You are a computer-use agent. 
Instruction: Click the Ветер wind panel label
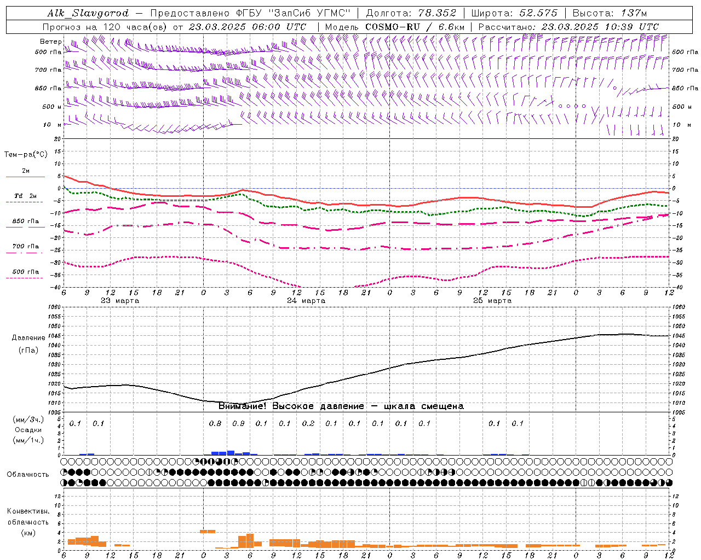point(50,42)
